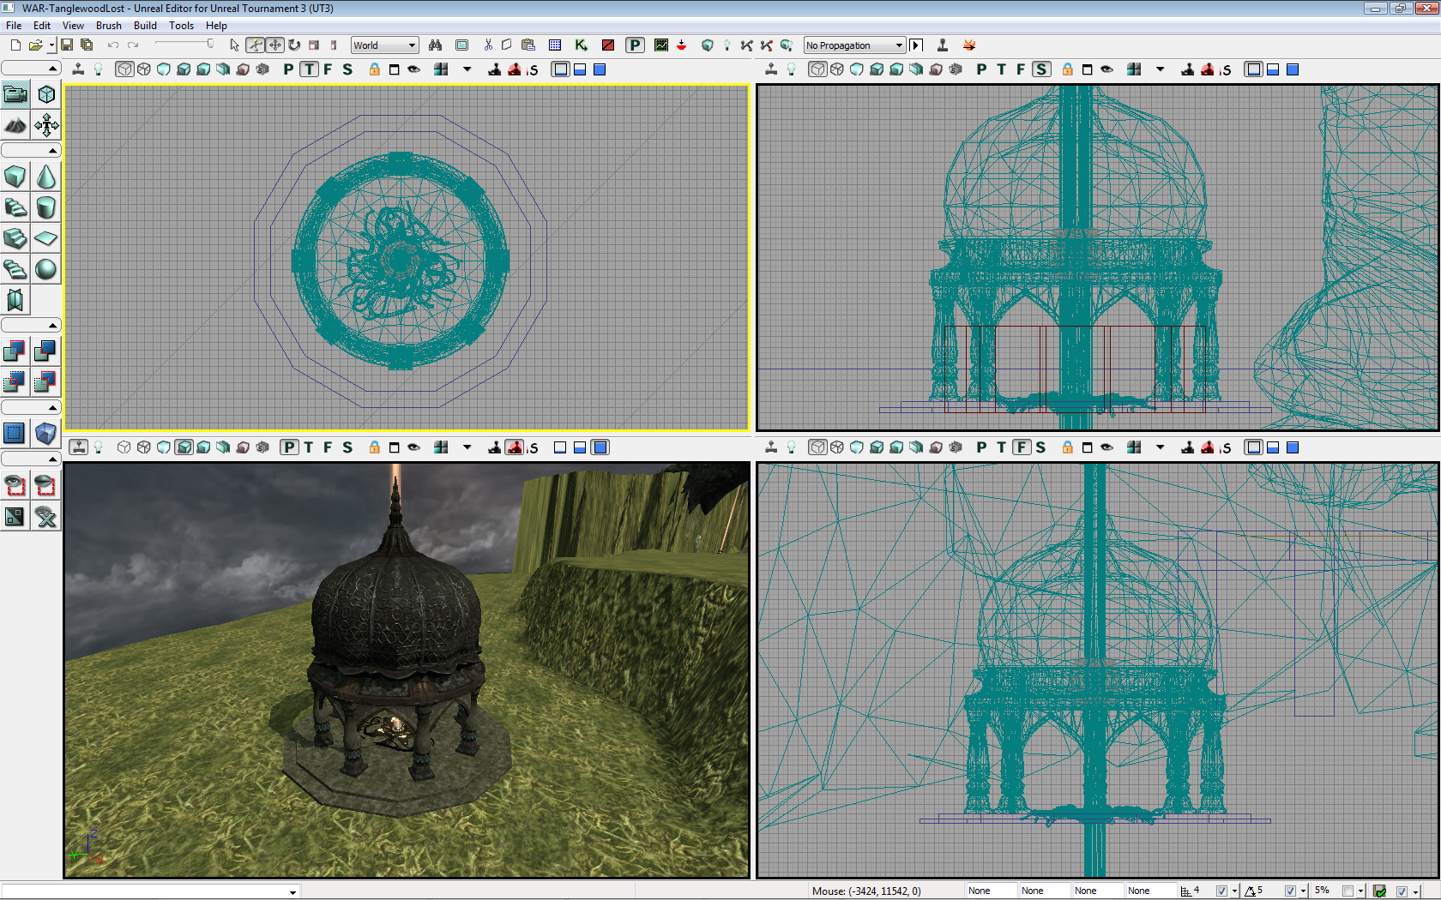Open the dropdown arrow in Top viewport toolbar
The width and height of the screenshot is (1441, 900).
tap(467, 69)
